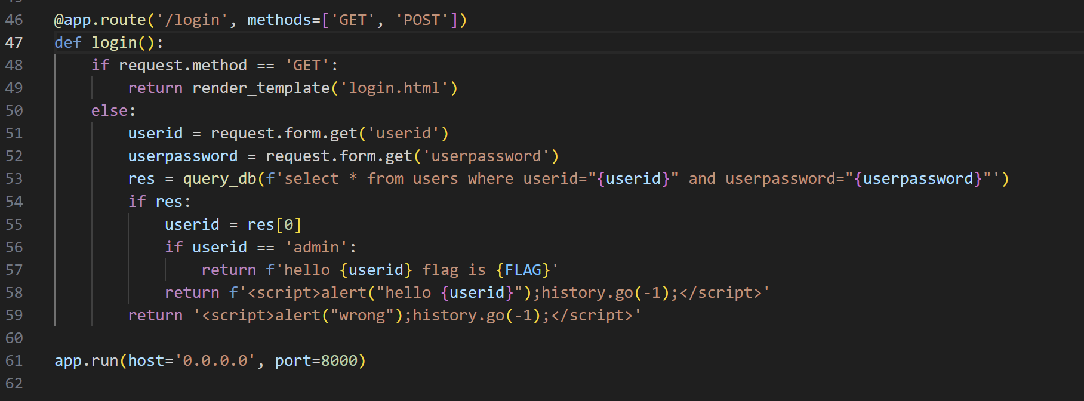Click line number 48 in gutter

[x=14, y=65]
